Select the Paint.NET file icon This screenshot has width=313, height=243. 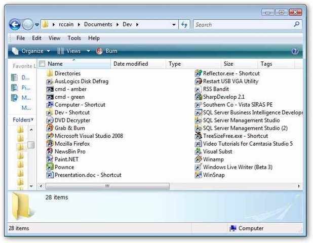coord(50,159)
